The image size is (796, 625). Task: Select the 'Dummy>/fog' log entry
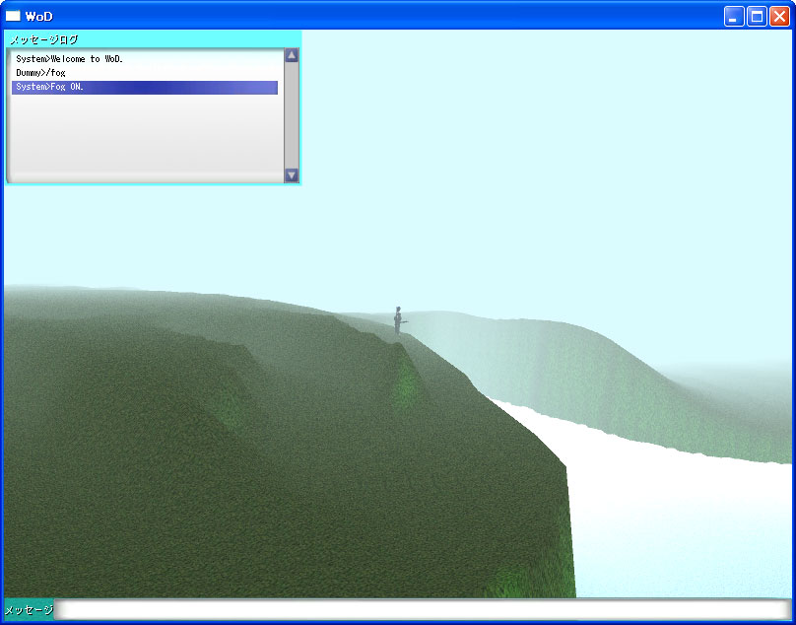coord(40,73)
